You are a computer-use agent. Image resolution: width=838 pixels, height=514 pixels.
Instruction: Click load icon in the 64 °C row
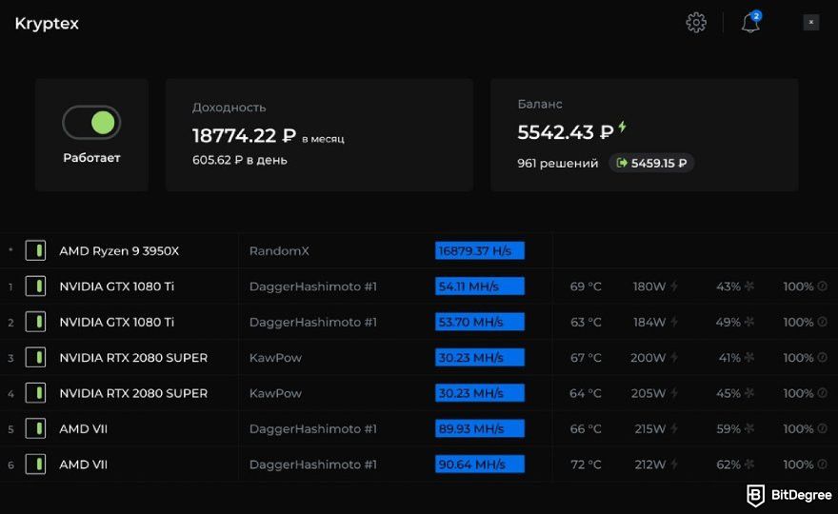(x=822, y=393)
